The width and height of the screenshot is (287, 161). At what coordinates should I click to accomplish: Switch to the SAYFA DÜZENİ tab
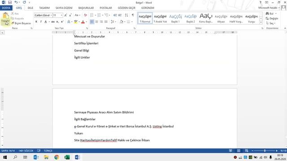click(x=64, y=8)
